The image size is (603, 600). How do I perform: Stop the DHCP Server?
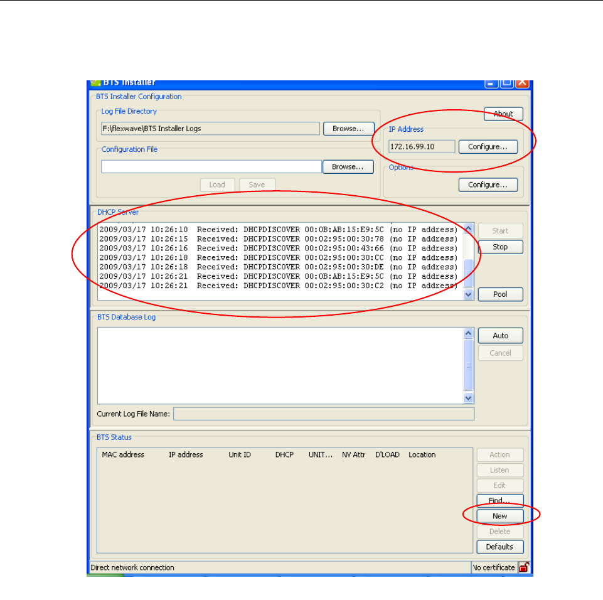(x=500, y=247)
